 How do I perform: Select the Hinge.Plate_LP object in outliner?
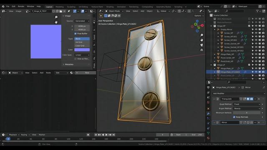coord(227,68)
